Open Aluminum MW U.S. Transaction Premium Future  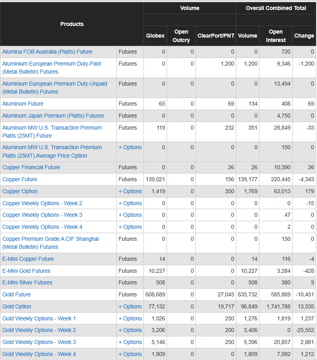52,132
